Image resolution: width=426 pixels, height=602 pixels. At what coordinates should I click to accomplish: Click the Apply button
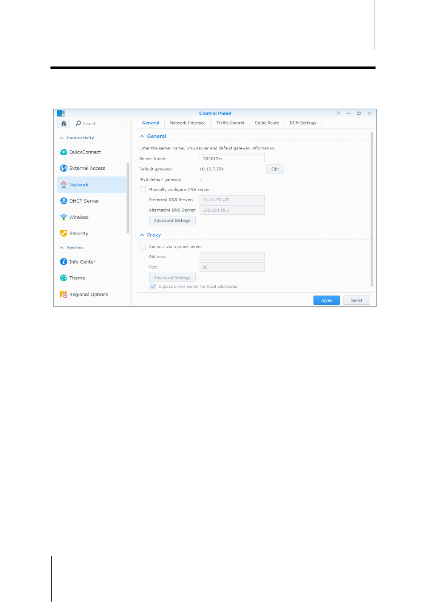click(x=326, y=300)
